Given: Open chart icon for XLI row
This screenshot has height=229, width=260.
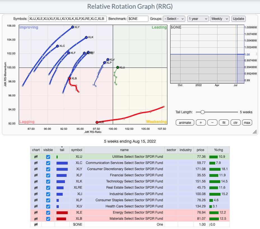Looking at the screenshot, I should 36,194.
